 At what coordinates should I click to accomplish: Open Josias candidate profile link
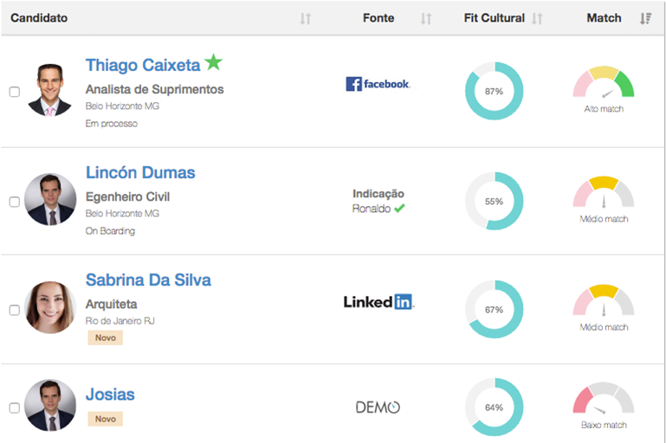click(110, 395)
